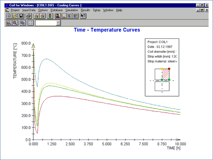Print the chart using the printer icon
213x160 pixels.
(29, 16)
